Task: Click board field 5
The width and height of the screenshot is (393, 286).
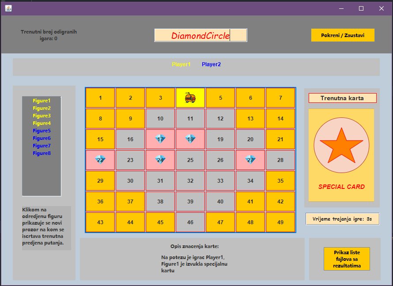Action: pos(220,98)
